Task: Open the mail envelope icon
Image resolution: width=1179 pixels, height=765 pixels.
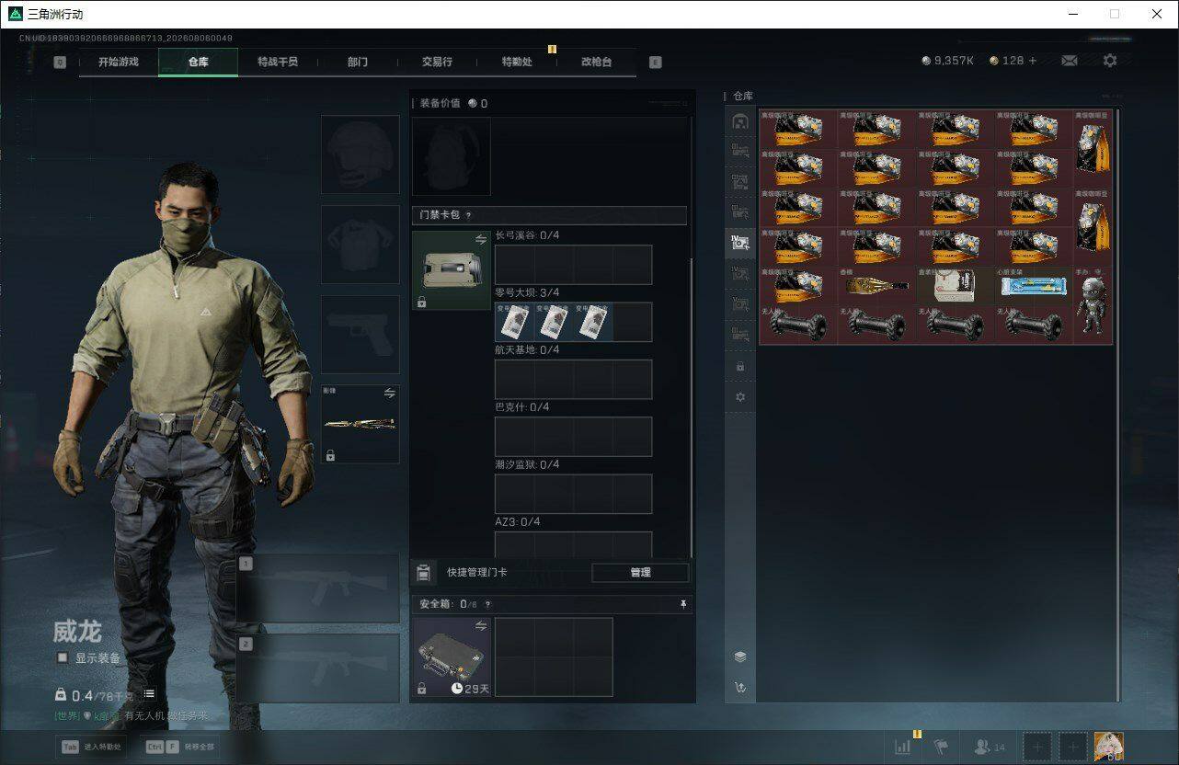Action: click(x=1070, y=61)
